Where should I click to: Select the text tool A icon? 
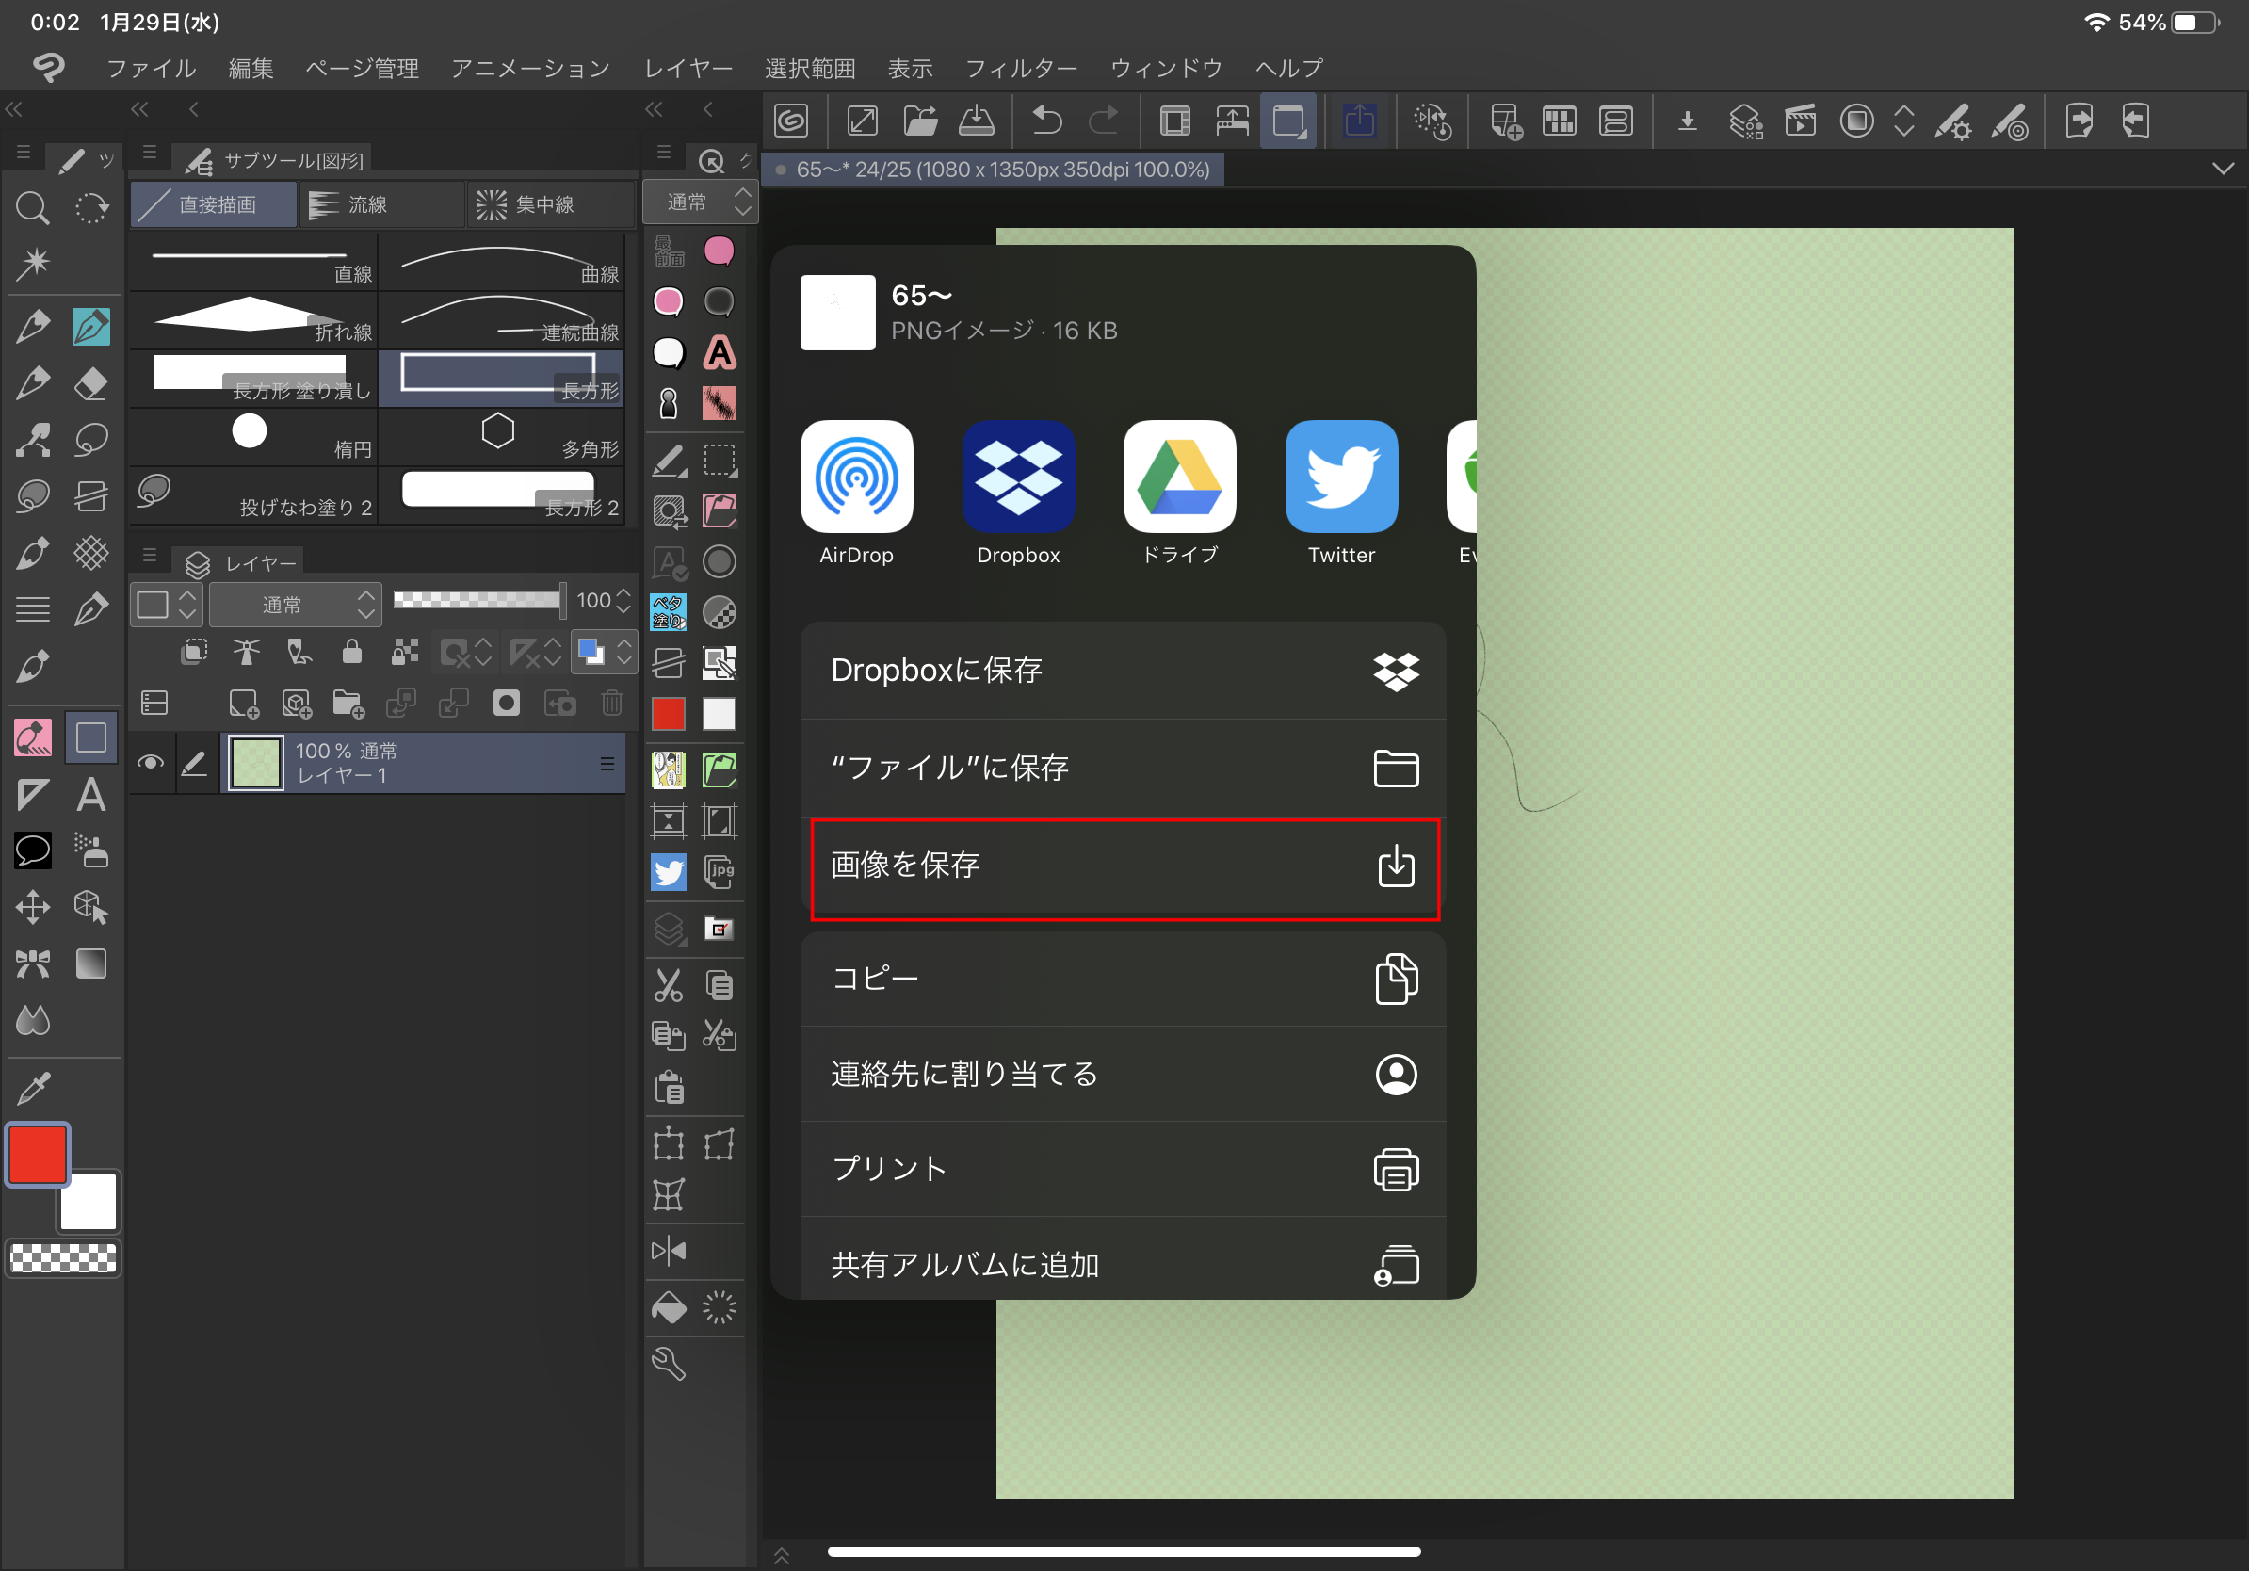point(91,794)
